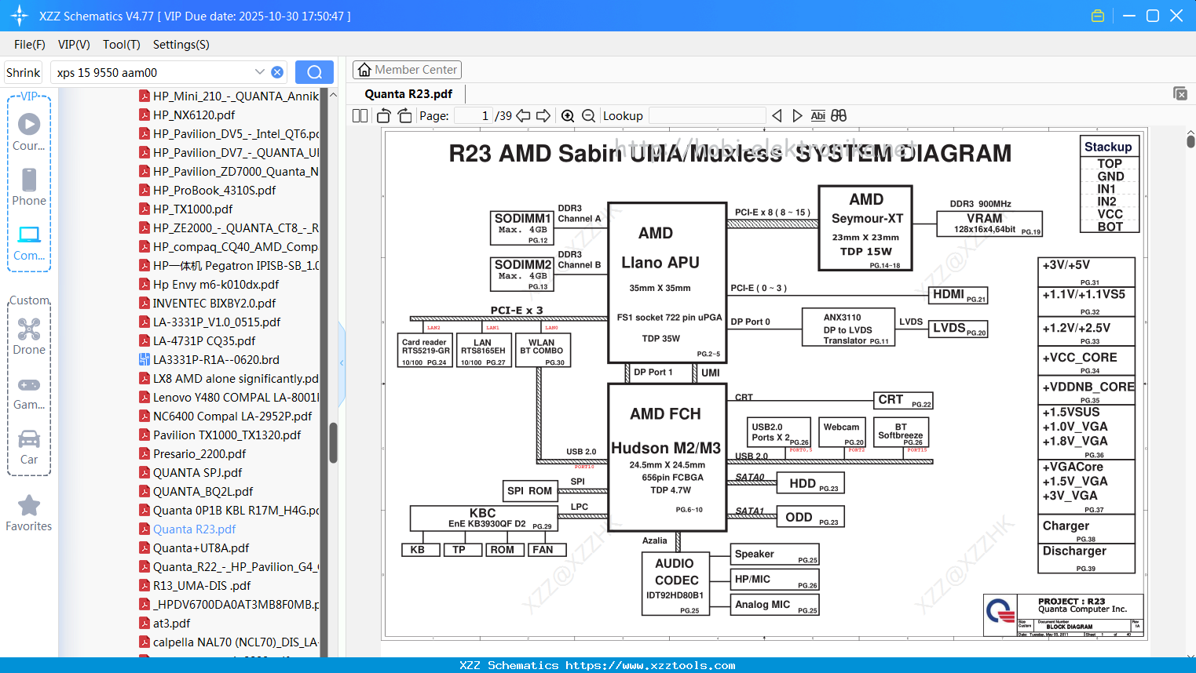Go to next page arrow
Screen dimensions: 1196x673
(543, 116)
